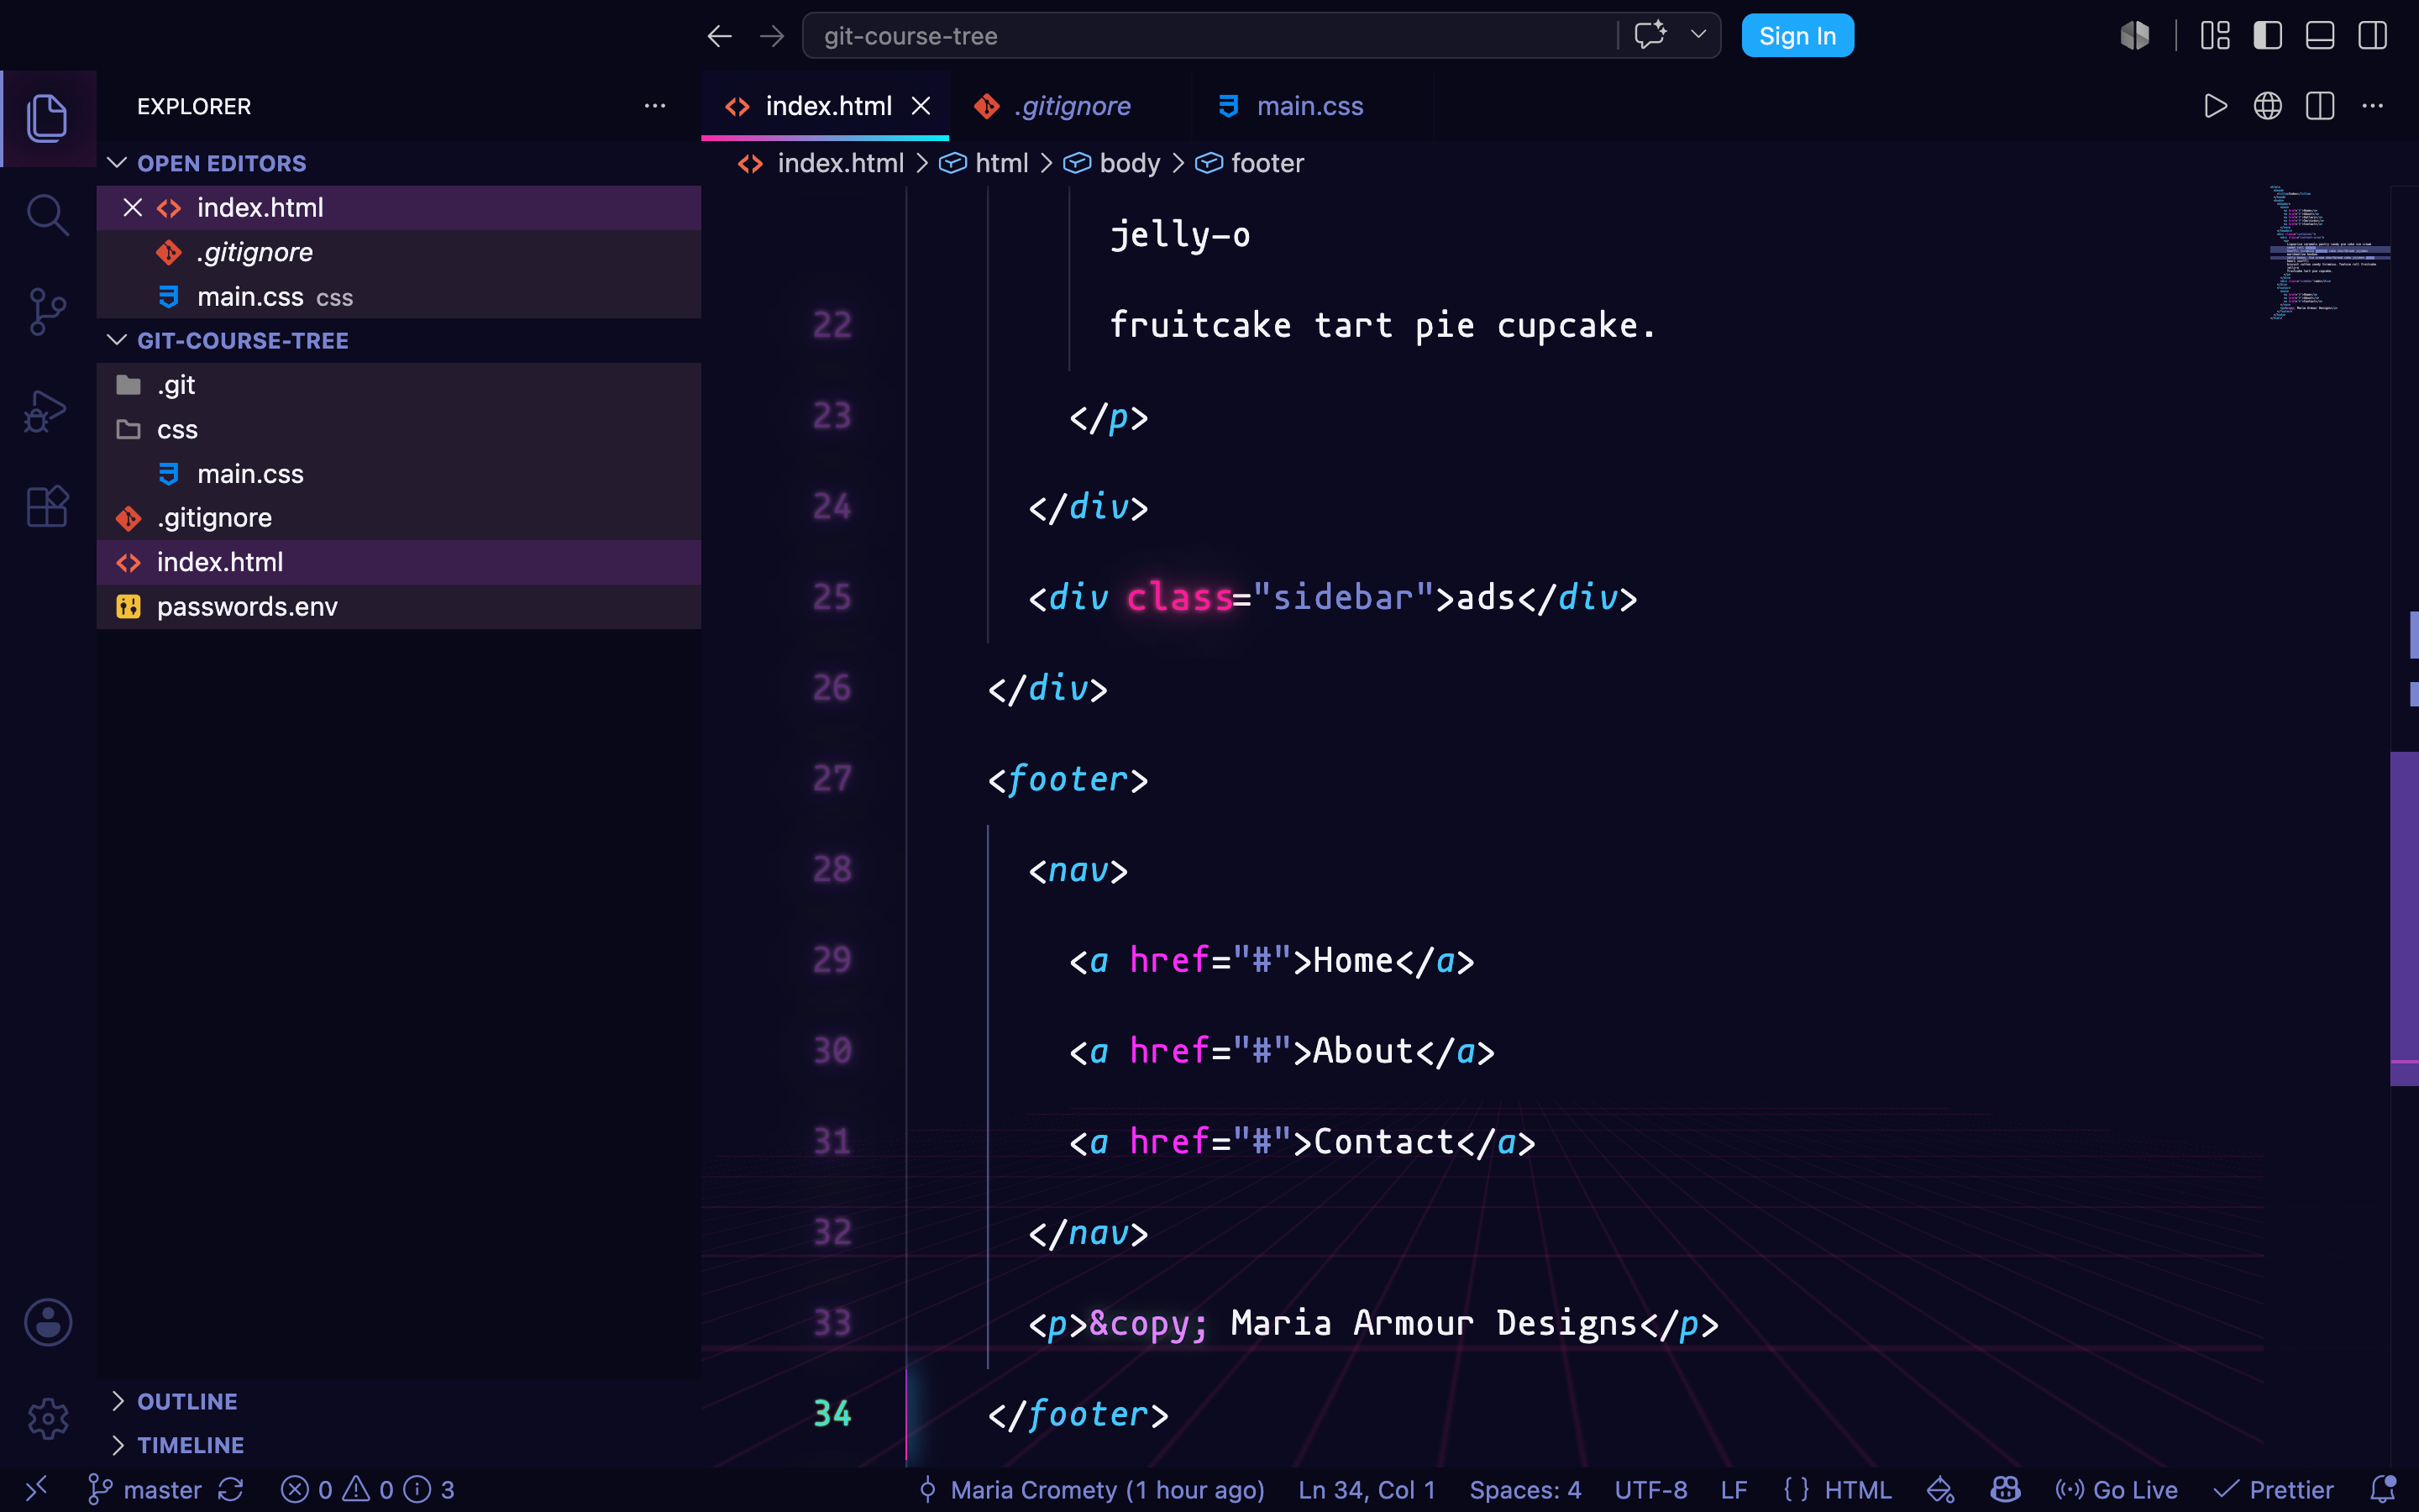Change end of line sequence LF
Image resolution: width=2419 pixels, height=1512 pixels.
1734,1490
